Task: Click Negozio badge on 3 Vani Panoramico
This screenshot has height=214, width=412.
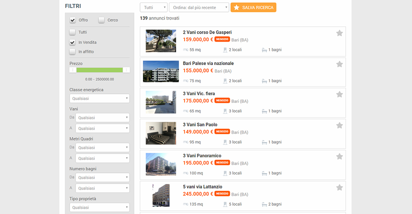Action: pos(222,163)
